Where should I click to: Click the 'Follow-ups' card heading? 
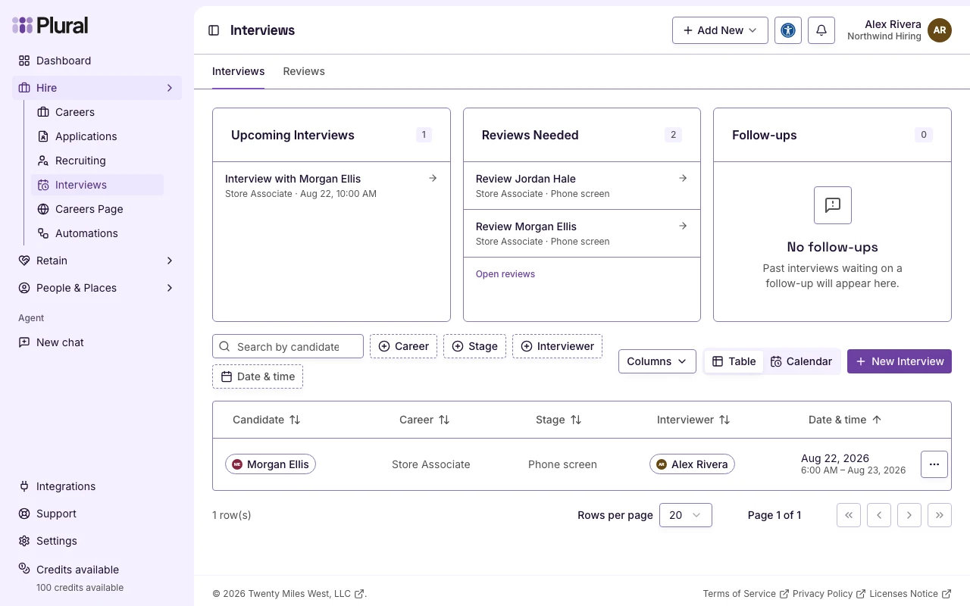point(765,135)
